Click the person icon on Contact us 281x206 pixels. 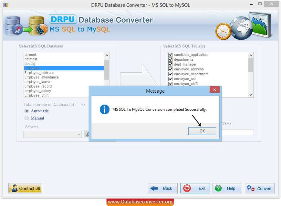click(x=15, y=188)
